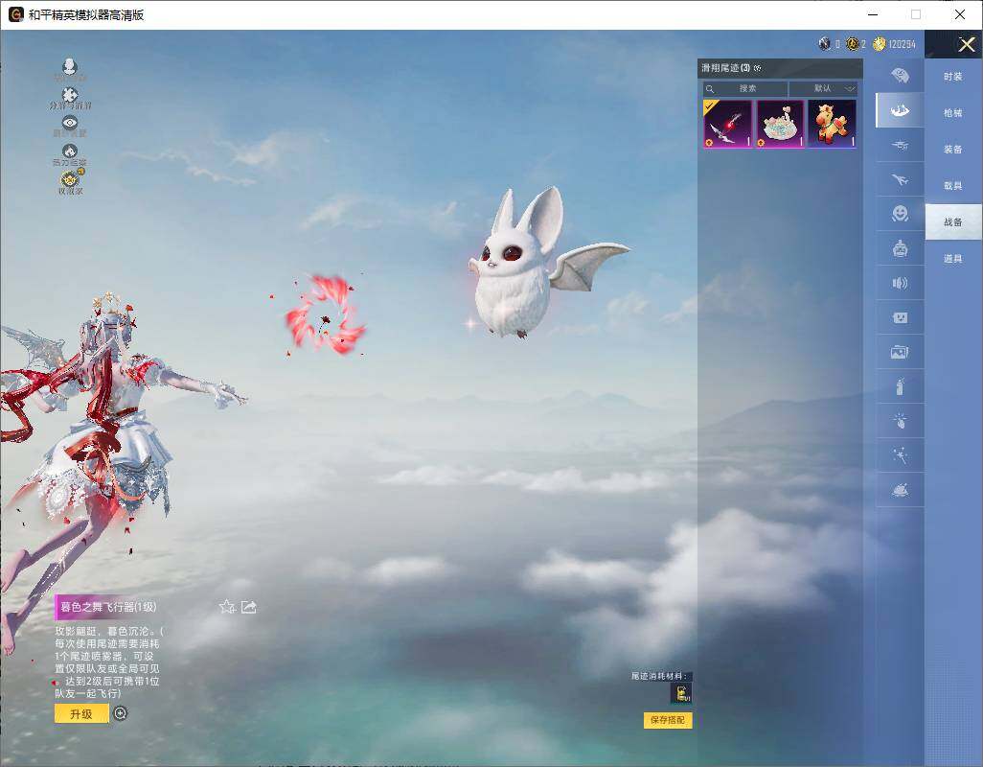Screen dimensions: 983x767
Task: Click the 尾迹消耗材料 label
Action: pyautogui.click(x=659, y=676)
